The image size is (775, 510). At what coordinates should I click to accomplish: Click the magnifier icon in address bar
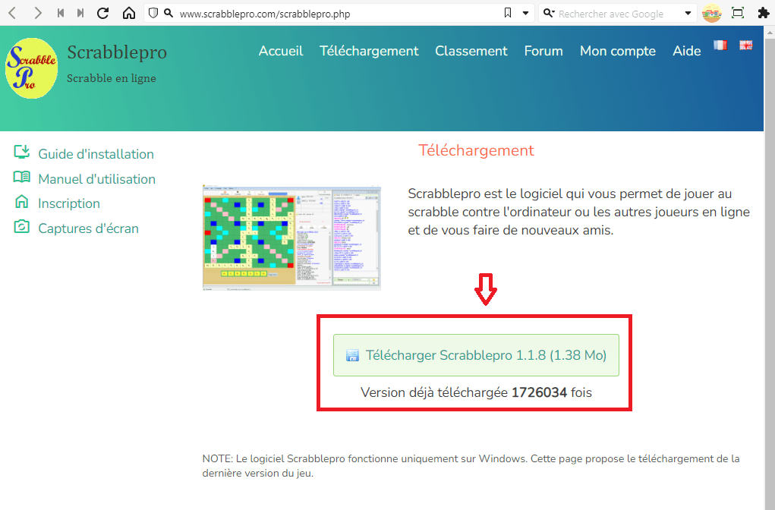169,14
